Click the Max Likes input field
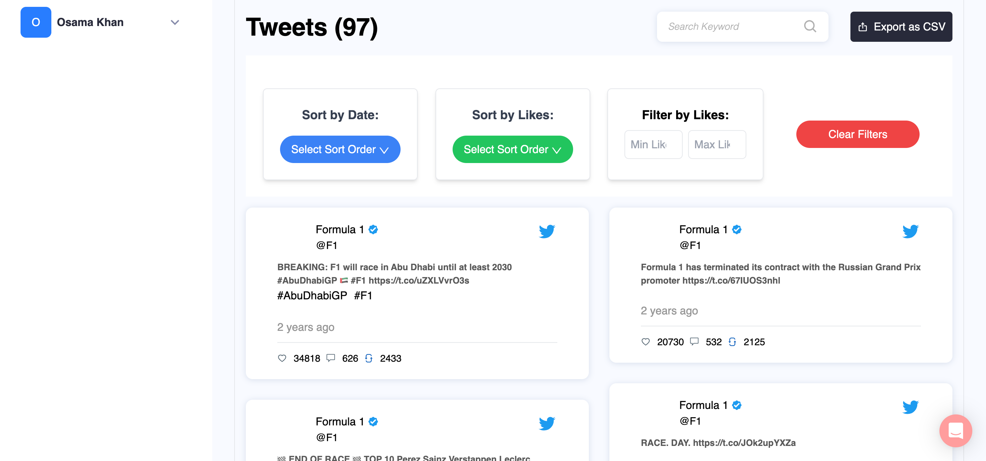The image size is (986, 461). coord(717,144)
